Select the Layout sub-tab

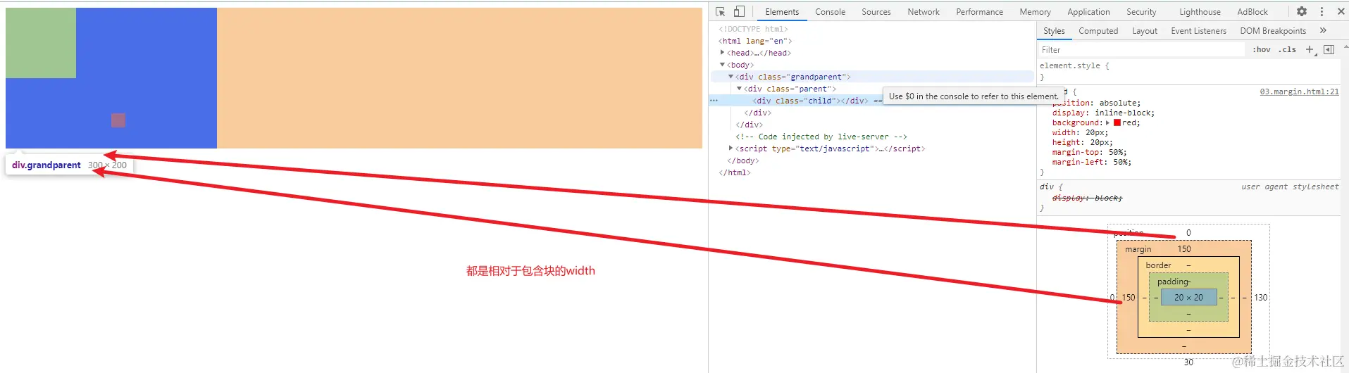(1145, 31)
